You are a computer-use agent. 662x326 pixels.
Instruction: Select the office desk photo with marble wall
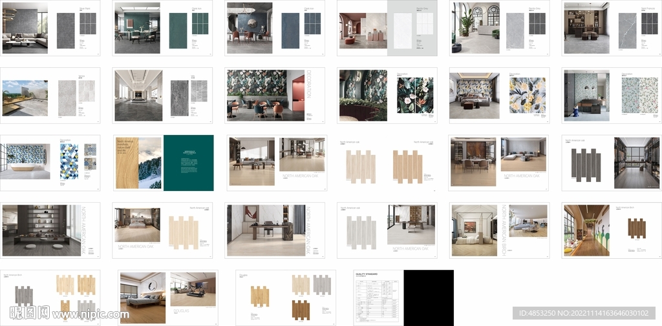(x=266, y=230)
